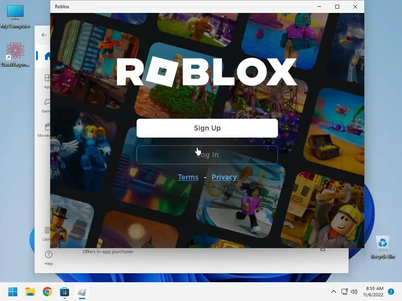Launch Google Chrome from the taskbar
The image size is (402, 301).
(47, 292)
